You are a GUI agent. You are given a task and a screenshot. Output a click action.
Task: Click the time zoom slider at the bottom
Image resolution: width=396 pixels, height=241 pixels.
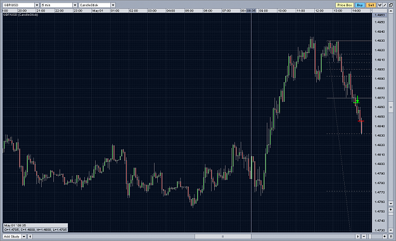tap(370, 236)
